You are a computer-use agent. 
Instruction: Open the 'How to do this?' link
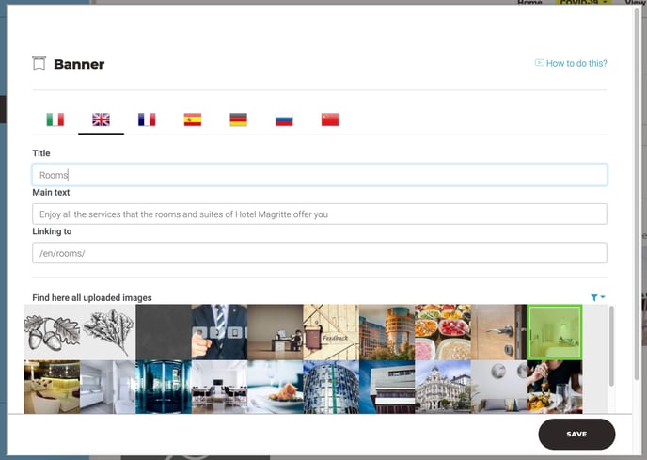click(571, 64)
